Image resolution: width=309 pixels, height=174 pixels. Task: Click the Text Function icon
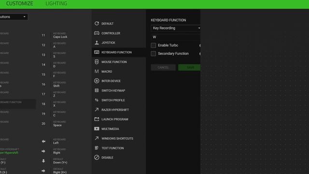tap(97, 148)
